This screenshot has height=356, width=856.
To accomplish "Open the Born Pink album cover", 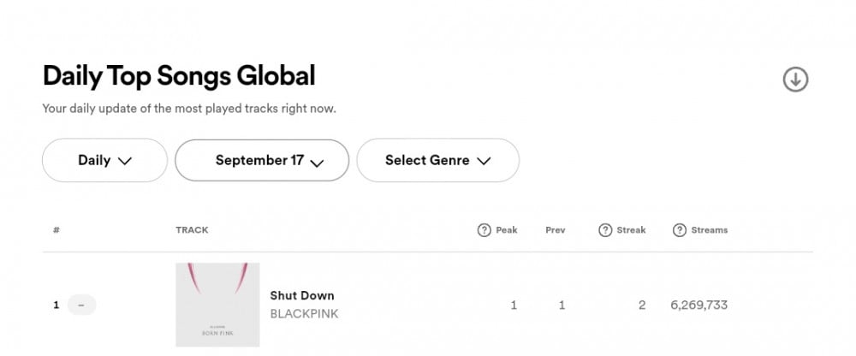I will pyautogui.click(x=217, y=305).
